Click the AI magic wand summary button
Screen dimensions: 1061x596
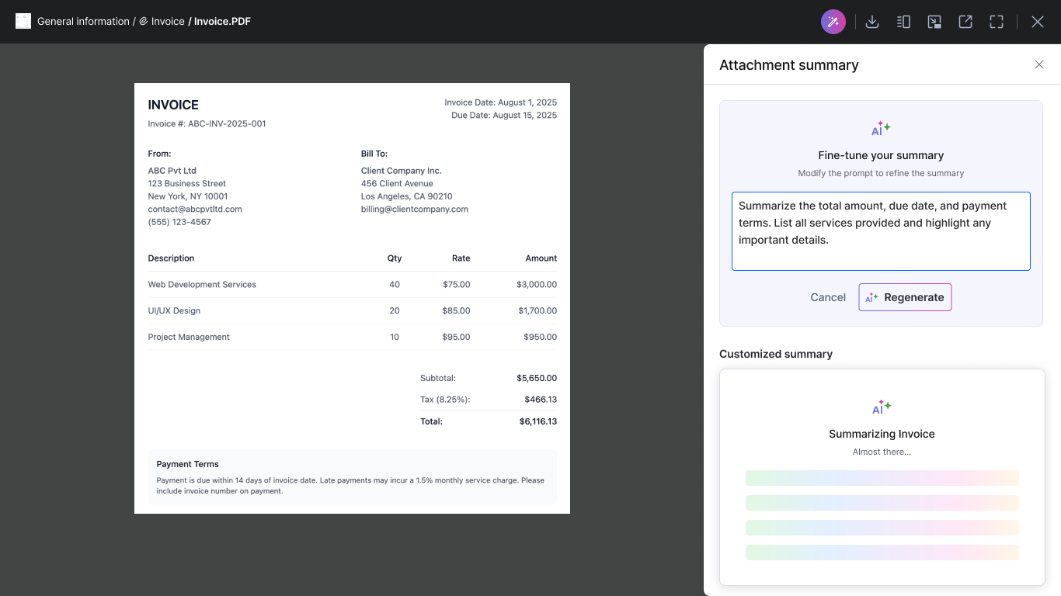tap(833, 22)
